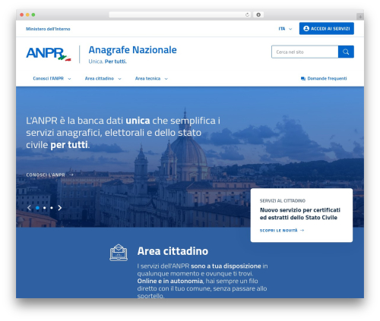Click the Scopri le novità link
This screenshot has height=321, width=380.
point(282,231)
